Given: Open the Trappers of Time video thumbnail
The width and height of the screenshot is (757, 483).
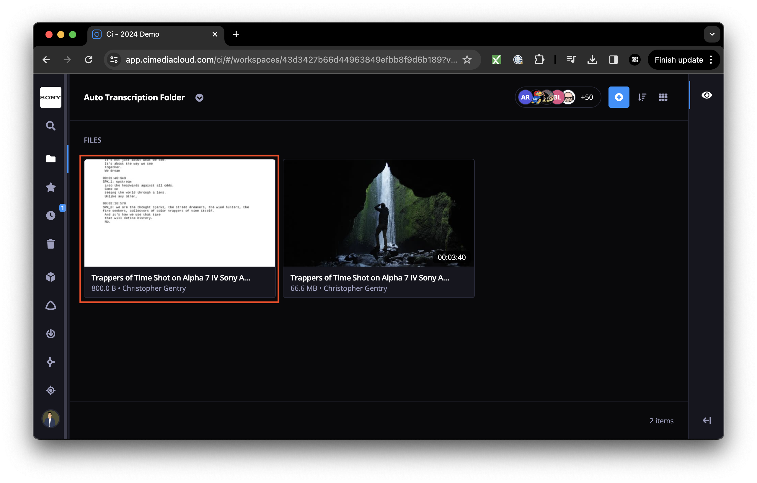Looking at the screenshot, I should tap(378, 213).
